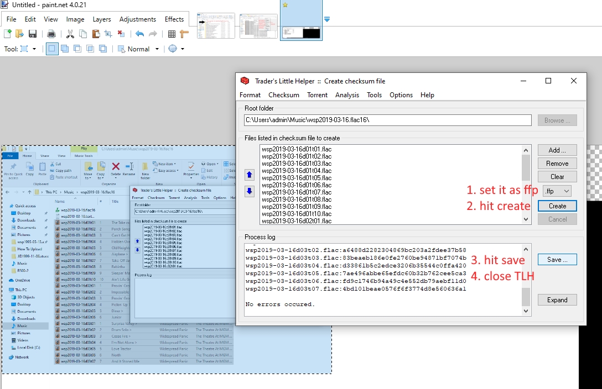The image size is (602, 389).
Task: Open TLH Torrent menu
Action: point(317,95)
